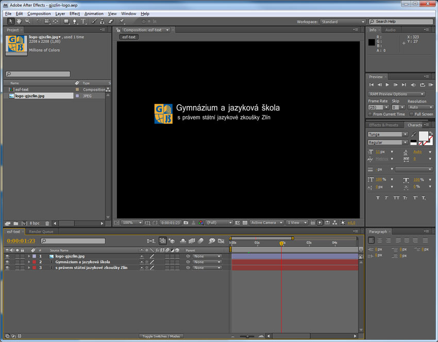Select the Pen tool
Image resolution: width=438 pixels, height=342 pixels.
(x=75, y=21)
